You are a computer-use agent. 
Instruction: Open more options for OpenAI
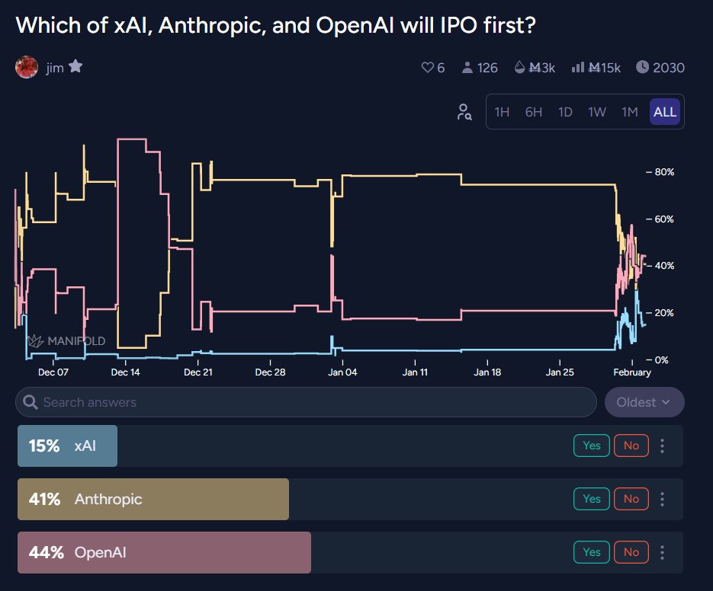pyautogui.click(x=662, y=552)
